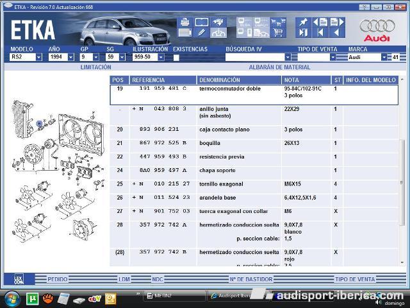
Task: Click the pushpin icon
Action: [303, 22]
